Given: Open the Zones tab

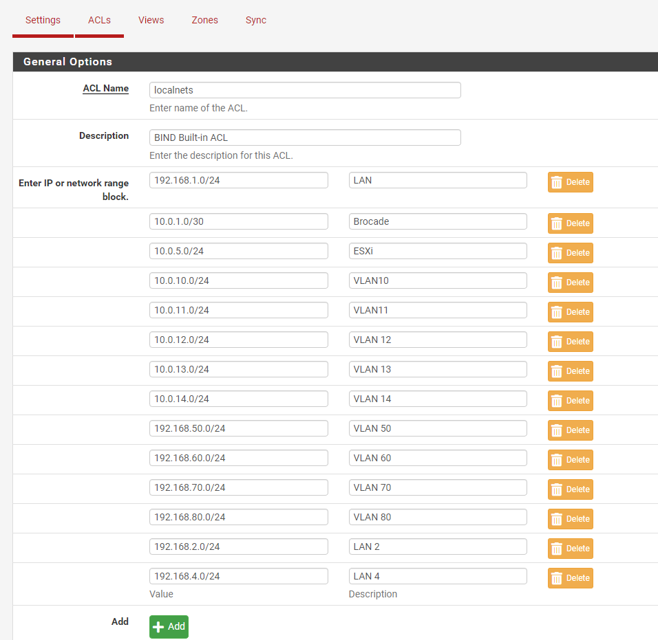Looking at the screenshot, I should (x=204, y=20).
